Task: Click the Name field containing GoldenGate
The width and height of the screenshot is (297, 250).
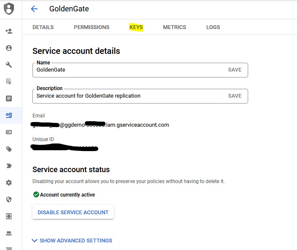Action: (126, 70)
